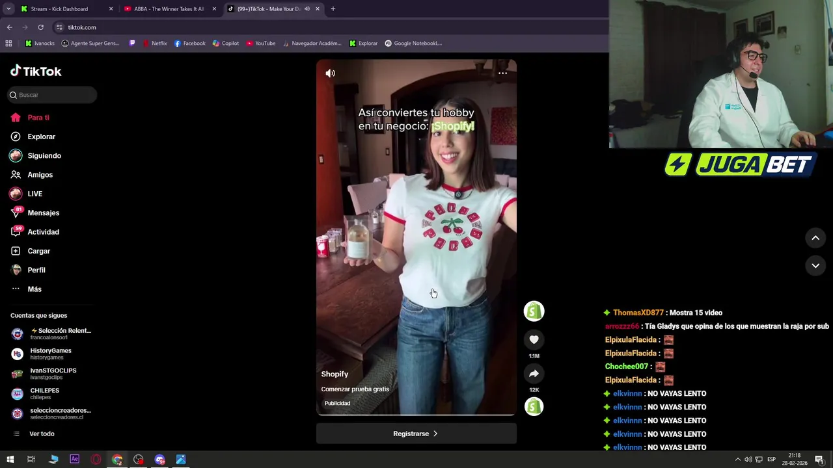Open the Opera icon on taskbar
833x468 pixels.
96,460
